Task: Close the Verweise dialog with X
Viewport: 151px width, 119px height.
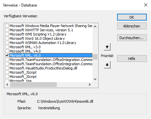Action: pyautogui.click(x=146, y=5)
